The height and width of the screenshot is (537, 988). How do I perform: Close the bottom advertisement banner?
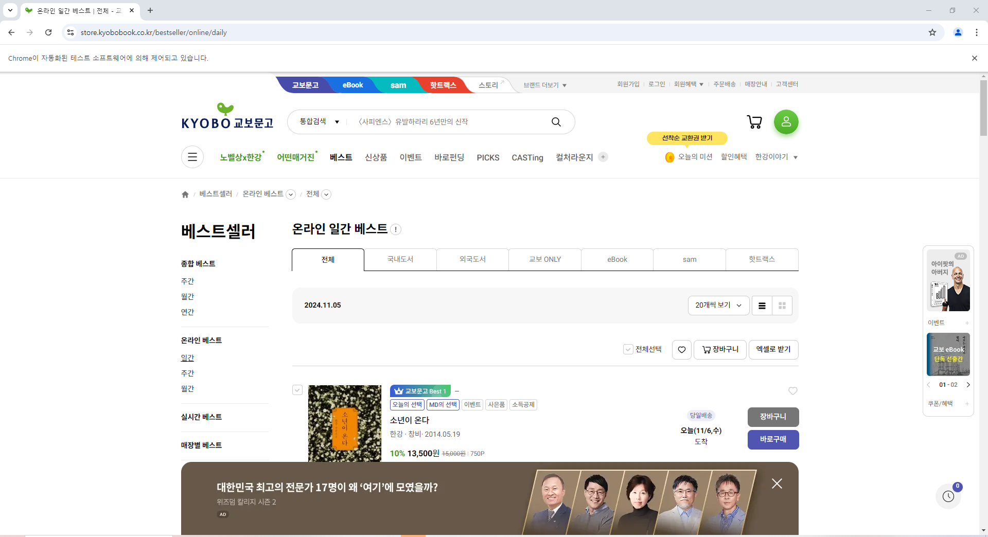pyautogui.click(x=777, y=484)
